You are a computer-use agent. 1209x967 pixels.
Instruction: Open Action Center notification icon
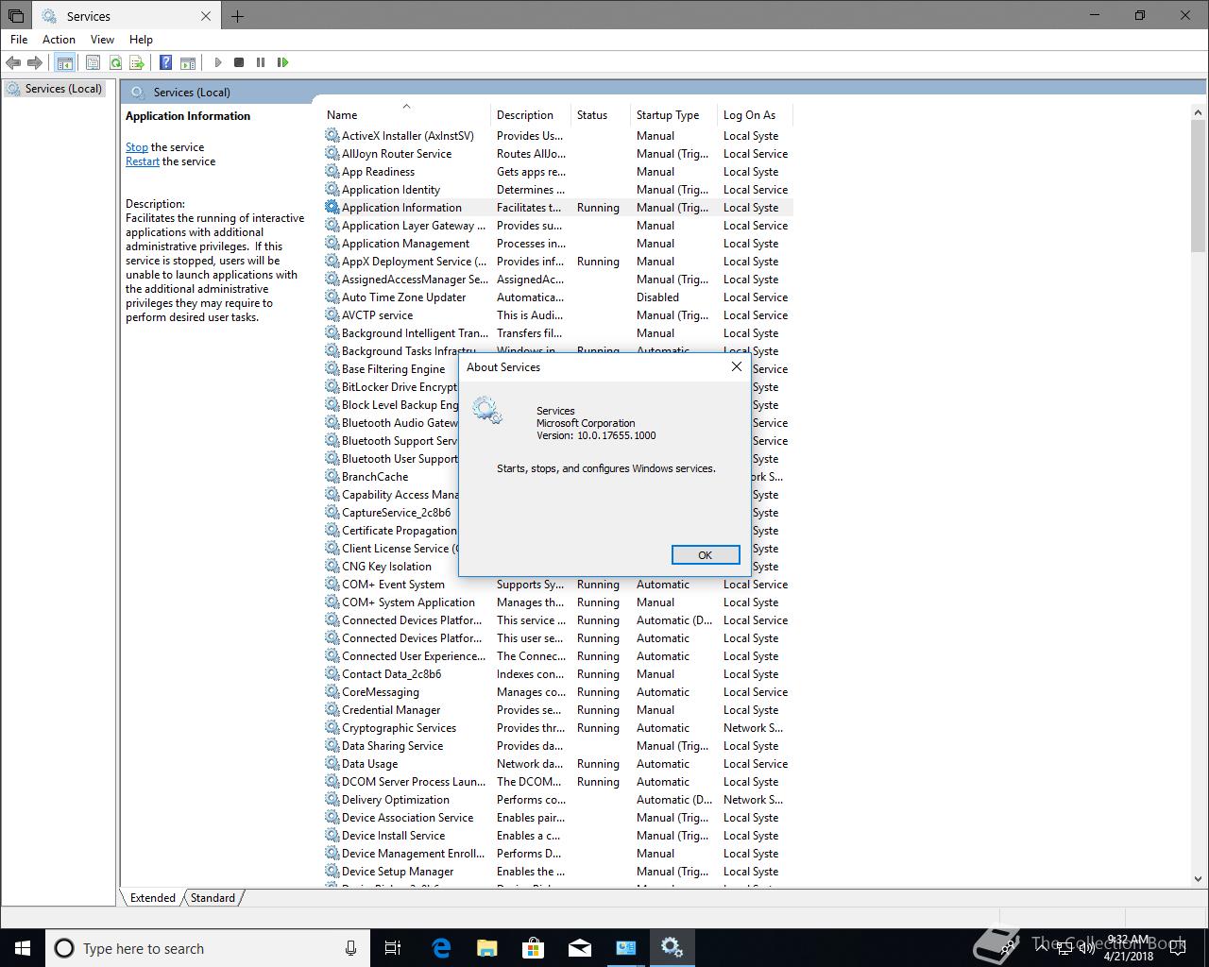[1178, 948]
